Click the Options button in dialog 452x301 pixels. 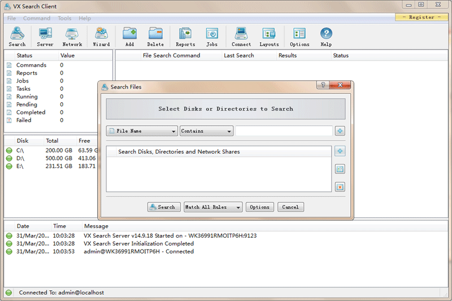click(x=259, y=207)
